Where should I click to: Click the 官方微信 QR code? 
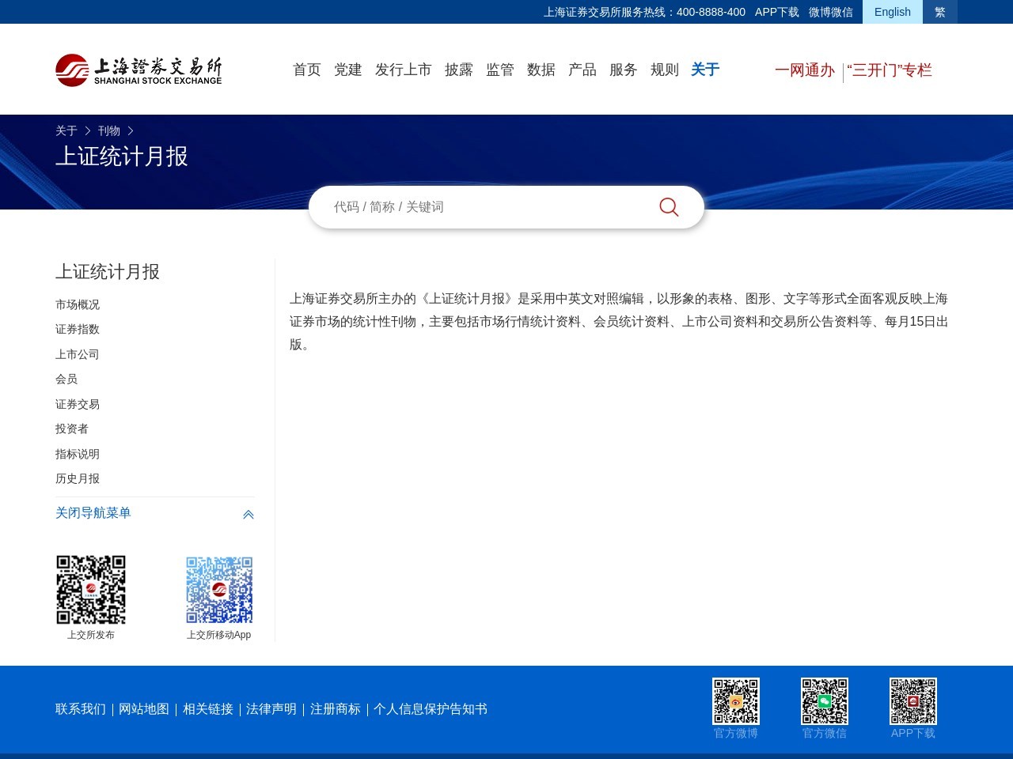[825, 701]
